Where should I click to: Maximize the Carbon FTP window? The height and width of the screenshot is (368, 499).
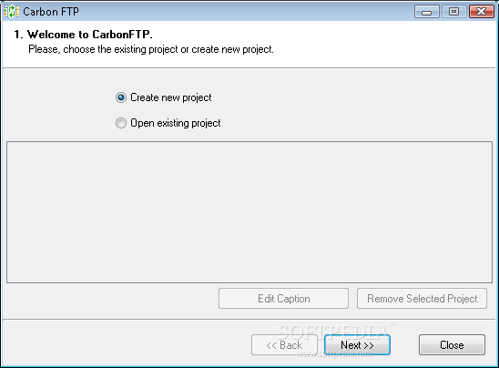point(453,12)
